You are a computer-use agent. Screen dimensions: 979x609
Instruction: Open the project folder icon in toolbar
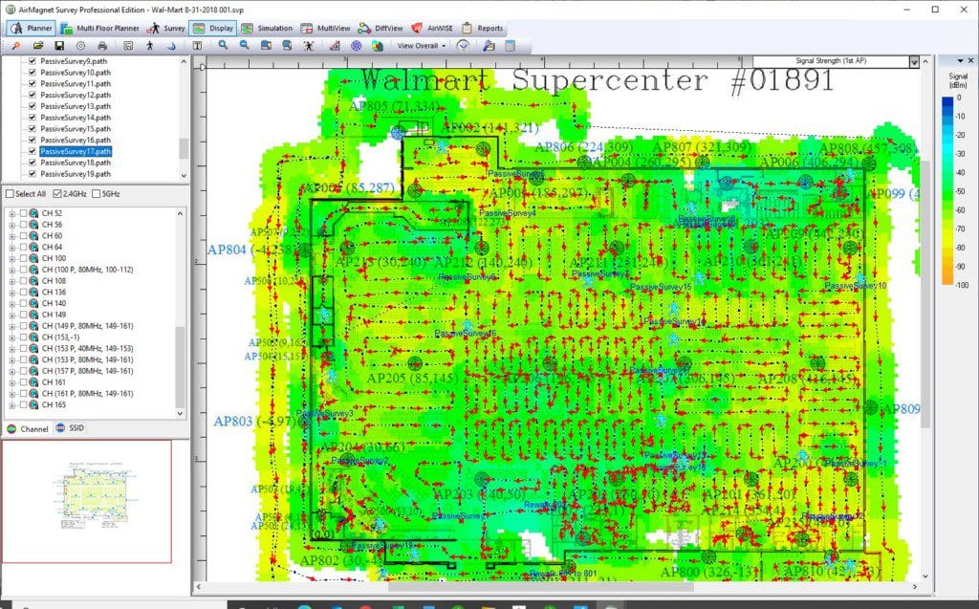pyautogui.click(x=38, y=46)
